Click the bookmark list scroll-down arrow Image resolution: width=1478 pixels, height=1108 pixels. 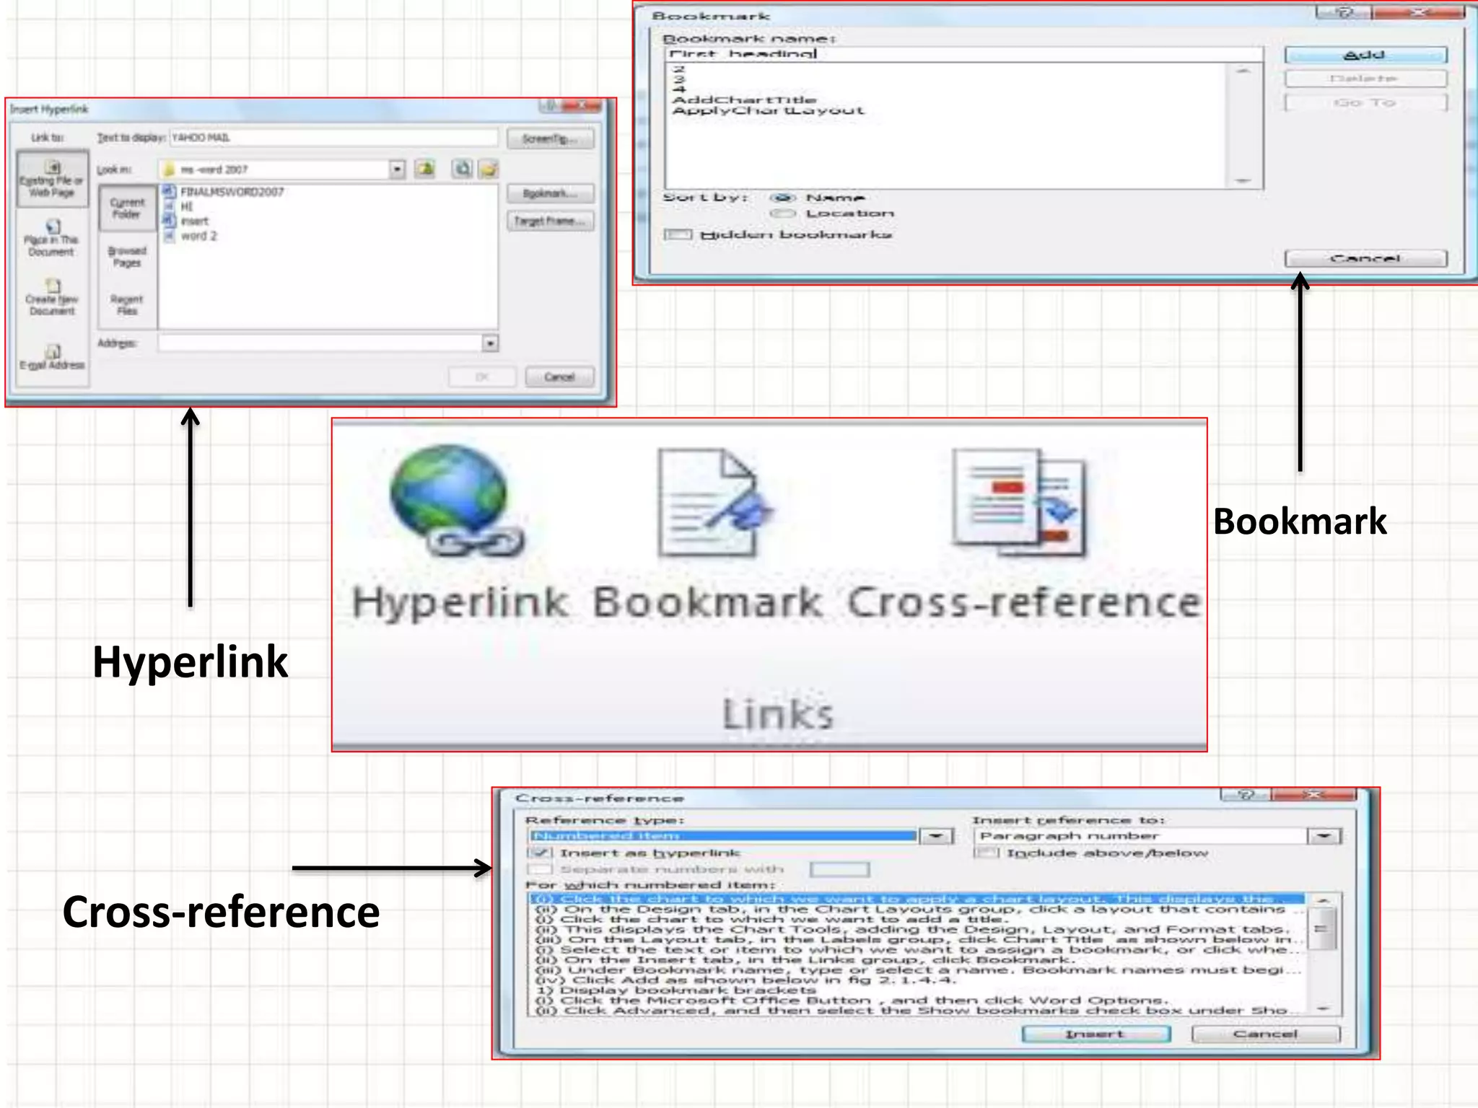point(1243,180)
